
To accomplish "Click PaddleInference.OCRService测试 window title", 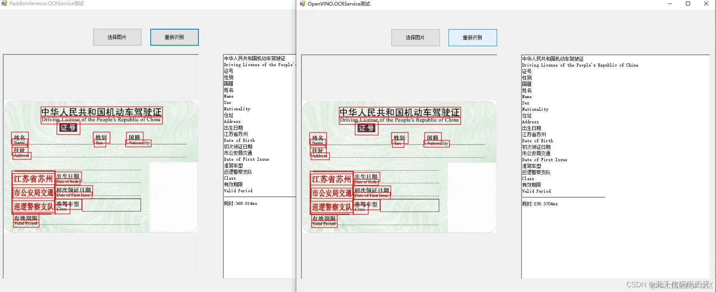I will [46, 3].
